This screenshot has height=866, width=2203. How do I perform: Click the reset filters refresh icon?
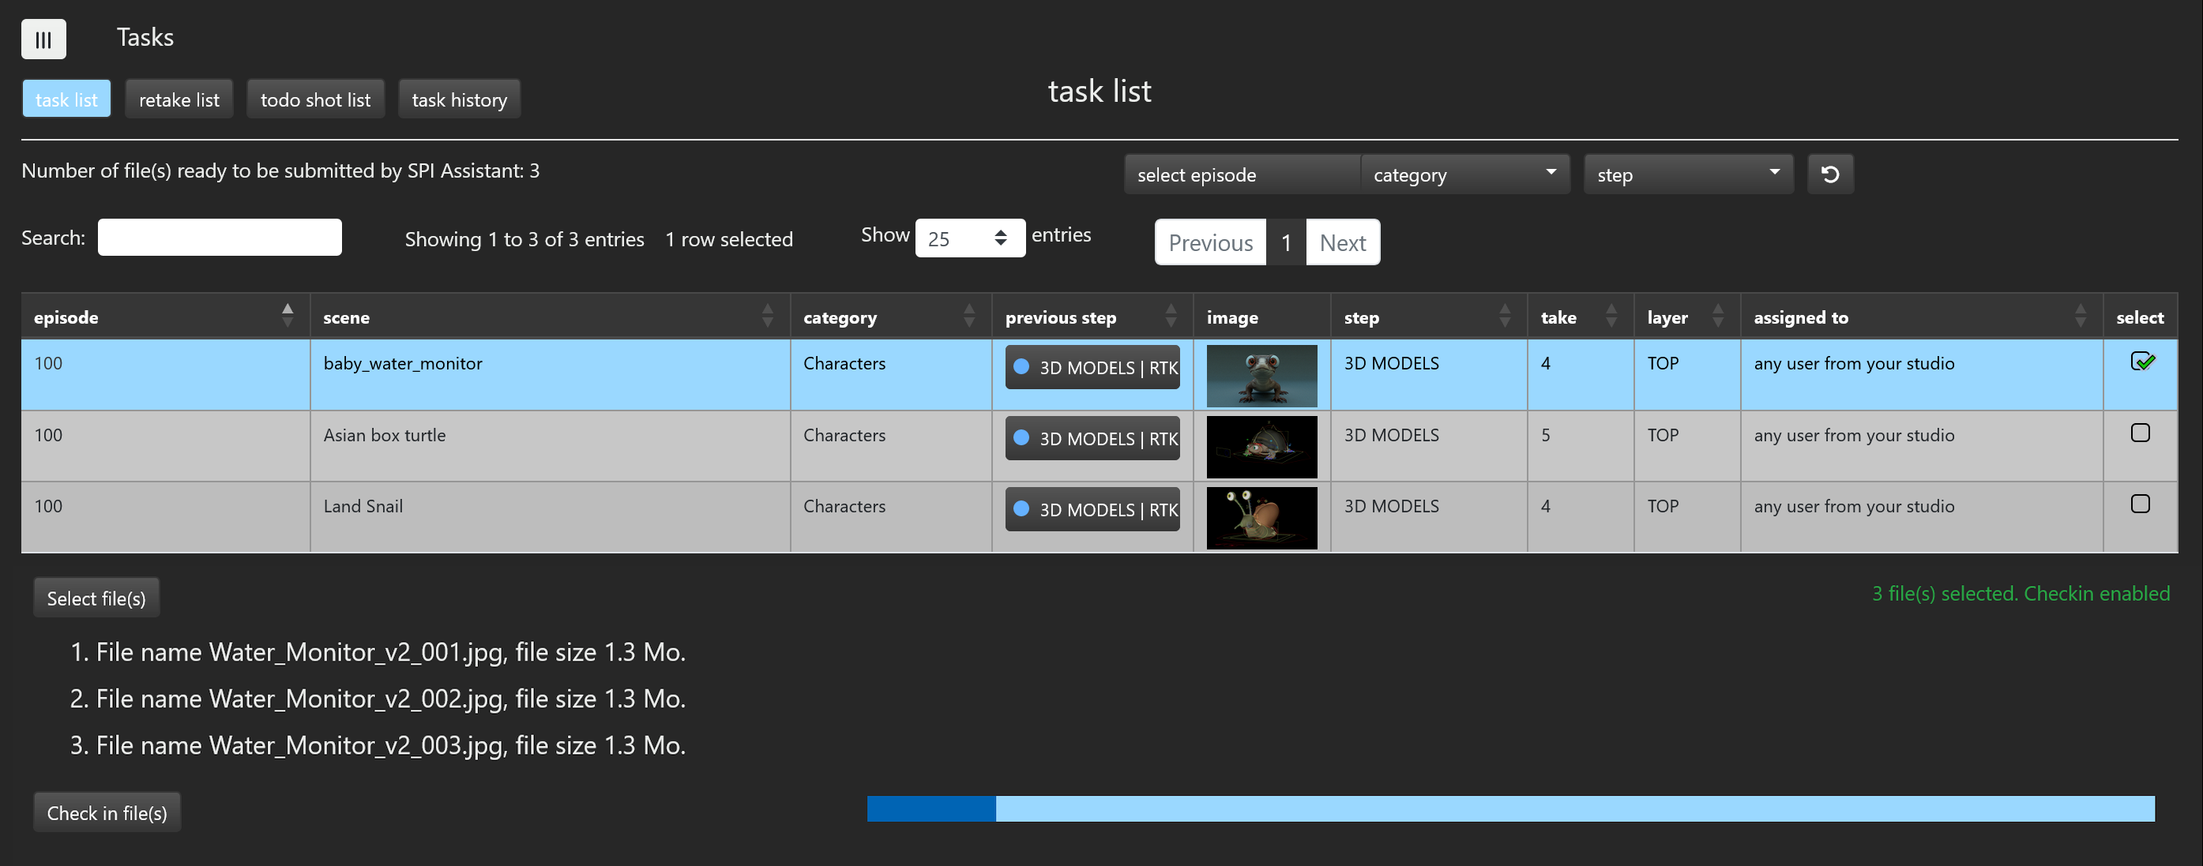[1829, 174]
